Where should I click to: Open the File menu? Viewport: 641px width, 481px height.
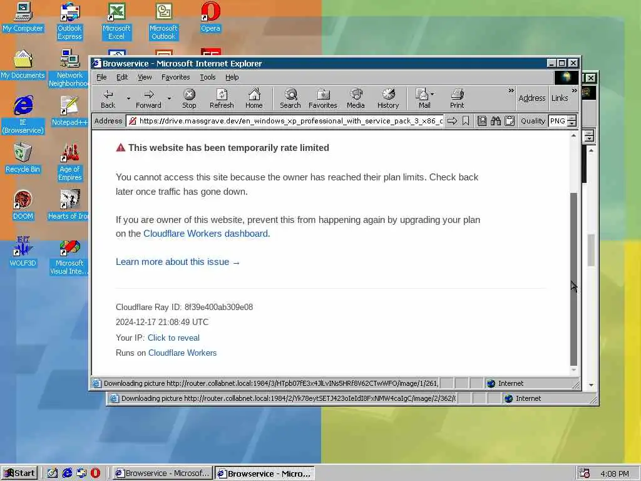[101, 77]
